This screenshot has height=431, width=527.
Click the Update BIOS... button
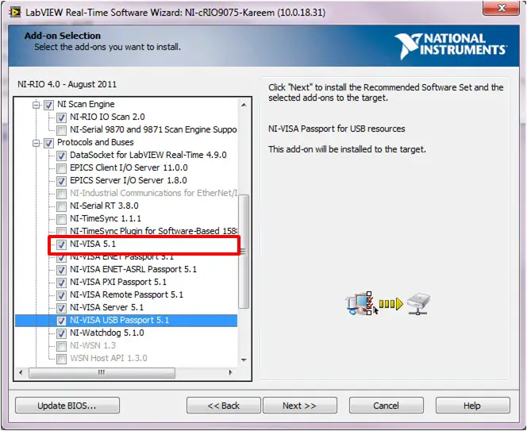[67, 406]
